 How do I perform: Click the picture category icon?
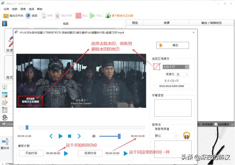coord(5,95)
